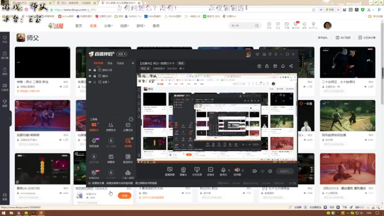
Task: Open the gift box icon in streaming app
Action: (259, 66)
